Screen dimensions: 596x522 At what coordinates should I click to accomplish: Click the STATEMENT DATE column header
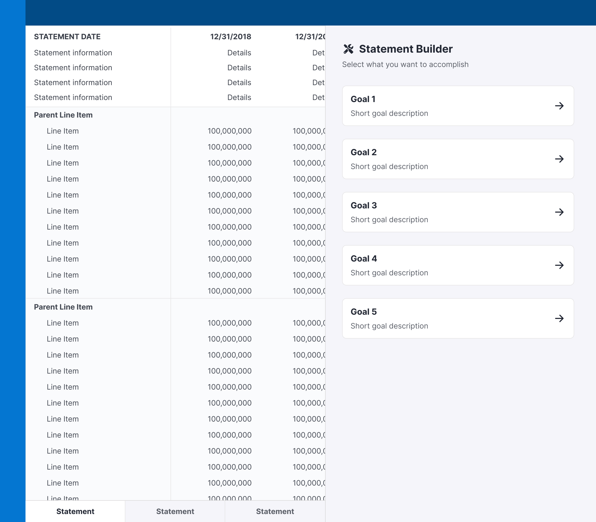point(67,37)
